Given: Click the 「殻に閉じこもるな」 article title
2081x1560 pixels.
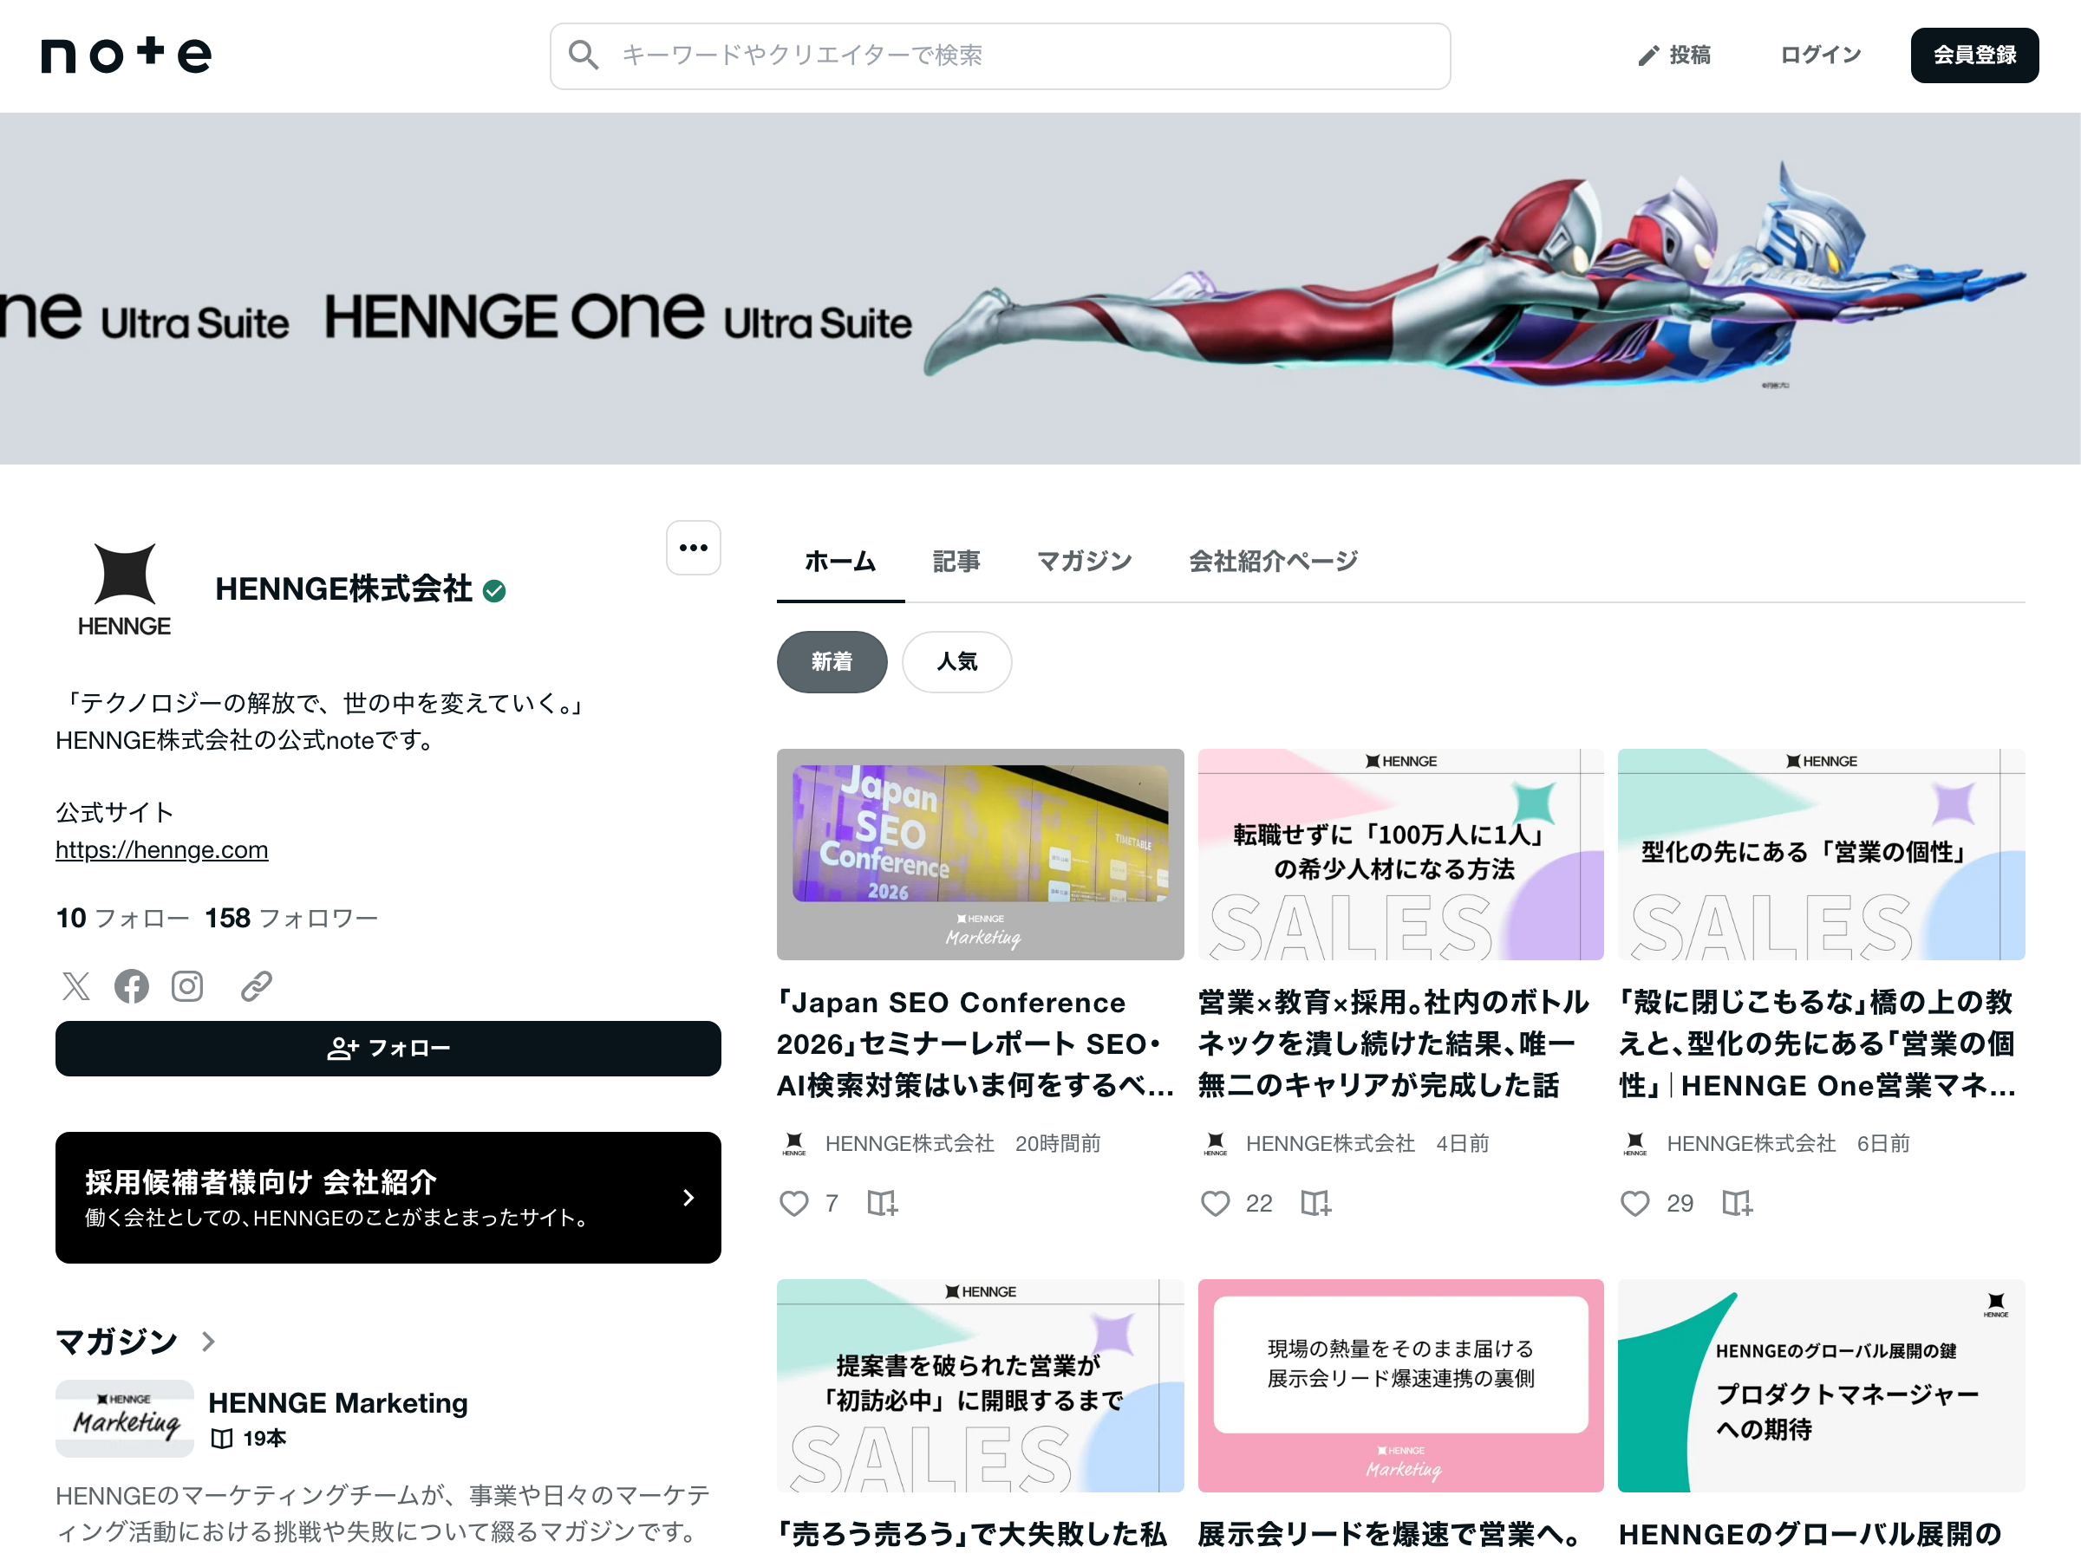Looking at the screenshot, I should (x=1817, y=1043).
